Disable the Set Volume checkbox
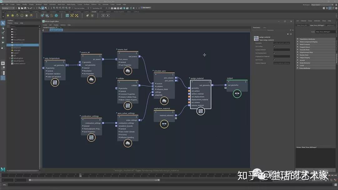This screenshot has width=338, height=190. 274,60
